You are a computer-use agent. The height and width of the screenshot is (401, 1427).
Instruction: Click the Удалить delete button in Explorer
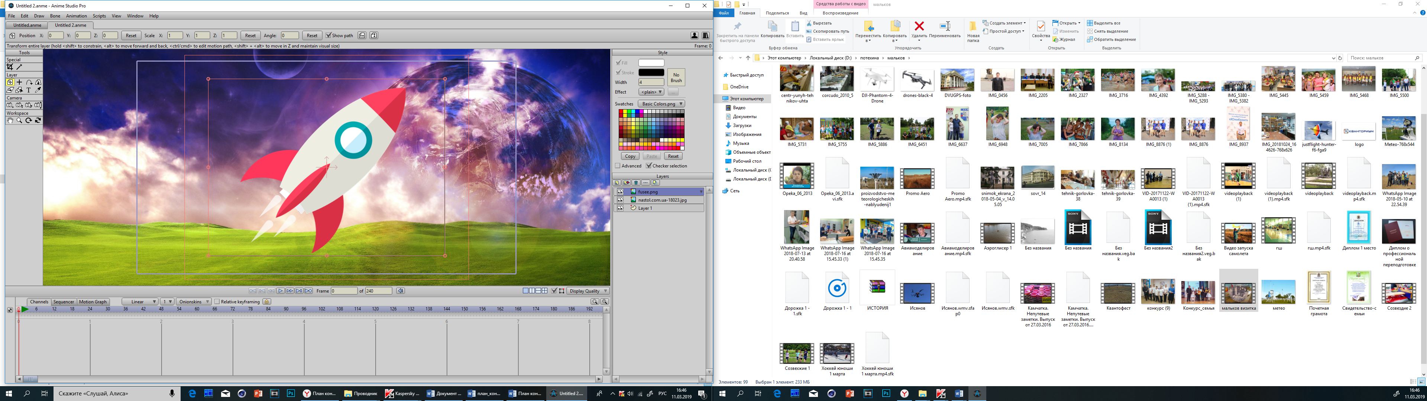tap(919, 30)
